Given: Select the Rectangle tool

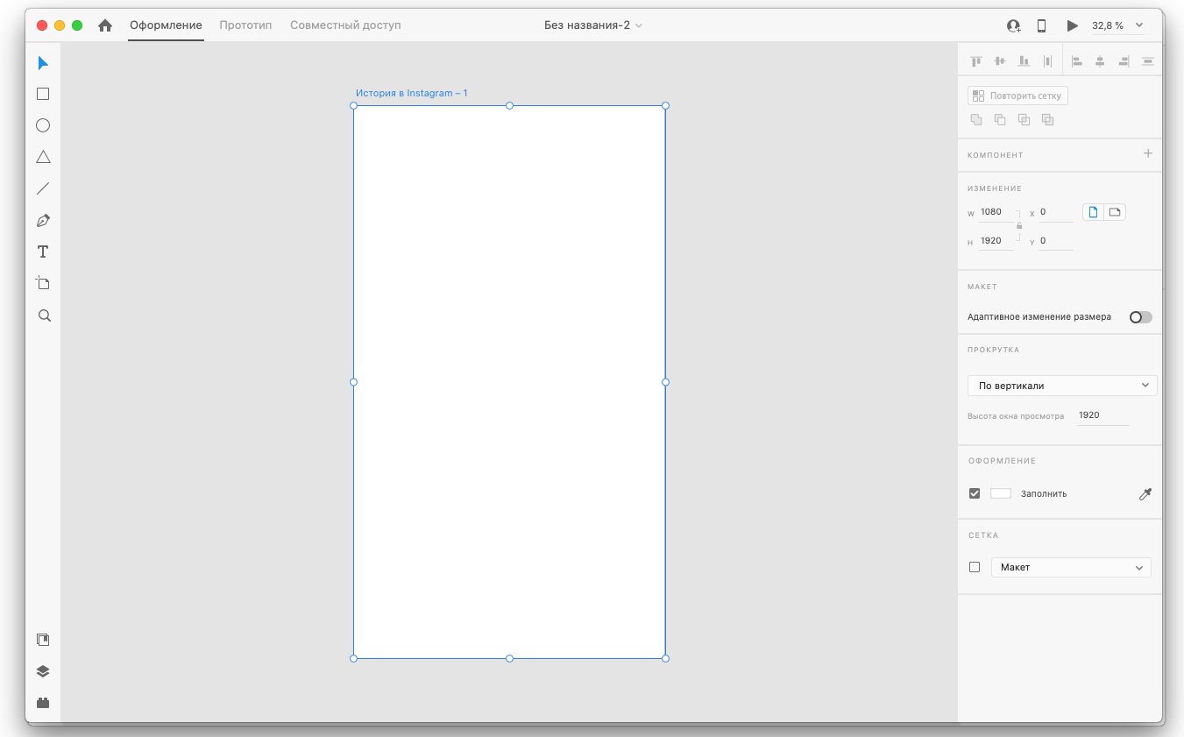Looking at the screenshot, I should (x=43, y=95).
